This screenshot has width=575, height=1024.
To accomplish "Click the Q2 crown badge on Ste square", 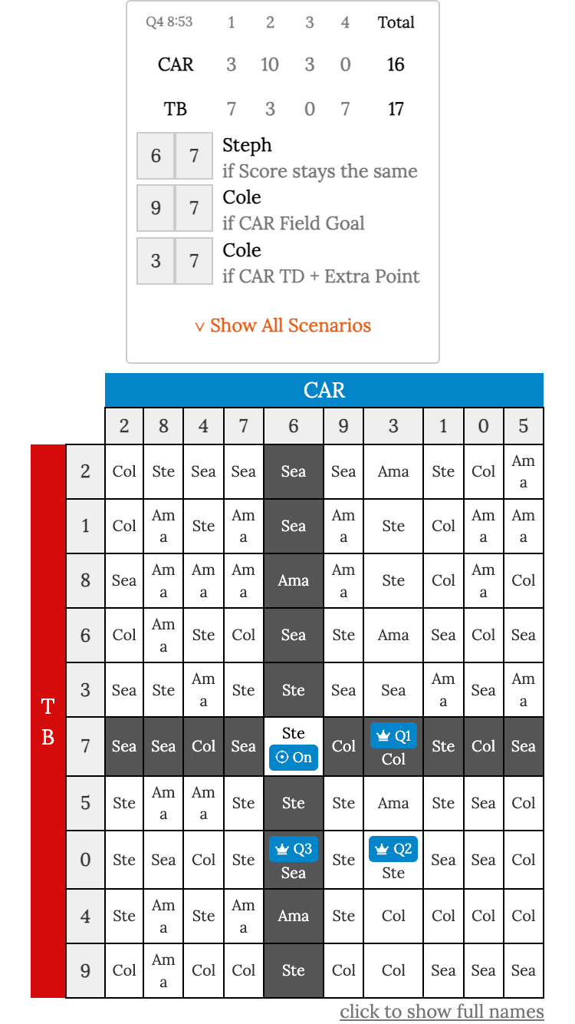I will point(393,849).
